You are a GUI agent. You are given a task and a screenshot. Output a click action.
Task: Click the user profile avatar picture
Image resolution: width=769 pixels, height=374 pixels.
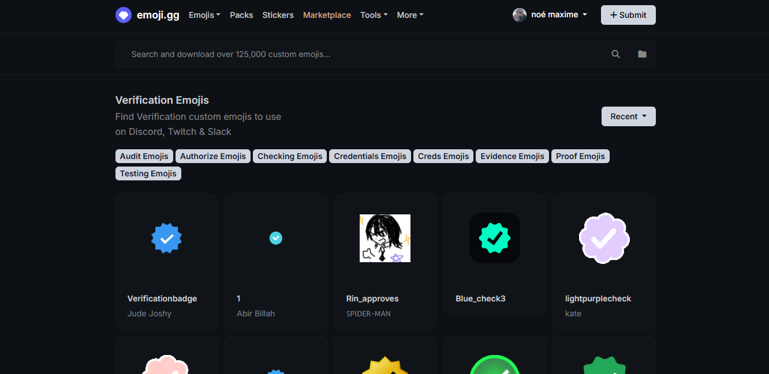(x=520, y=15)
